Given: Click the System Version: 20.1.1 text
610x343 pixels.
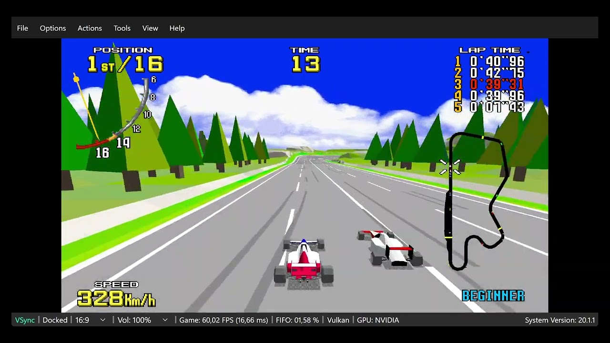Looking at the screenshot, I should [x=560, y=320].
